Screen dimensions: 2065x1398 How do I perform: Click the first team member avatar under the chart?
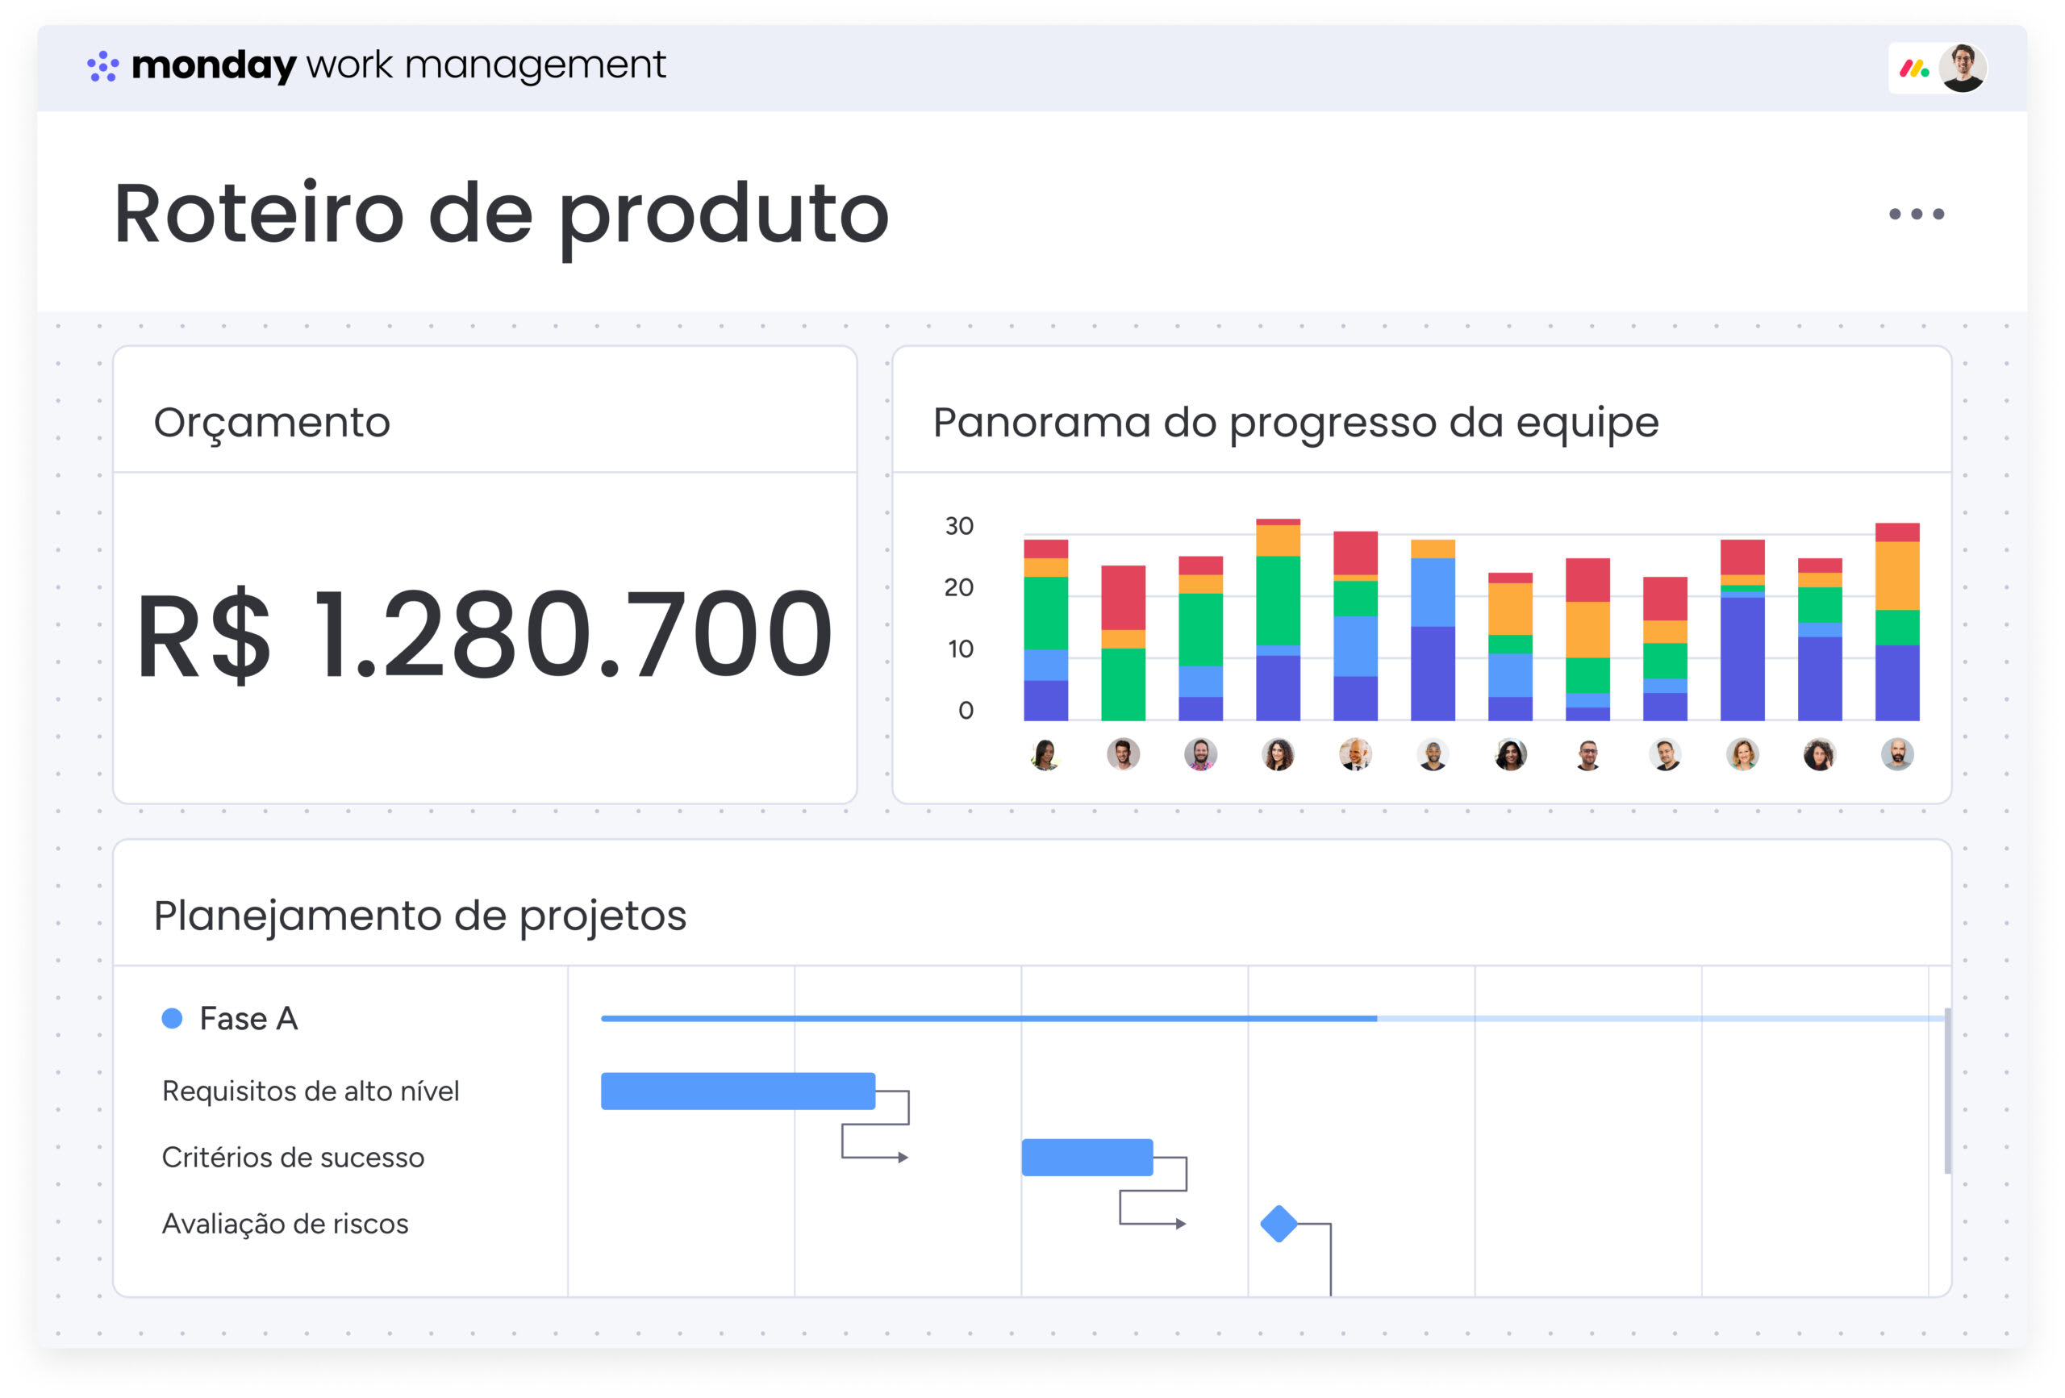1046,754
